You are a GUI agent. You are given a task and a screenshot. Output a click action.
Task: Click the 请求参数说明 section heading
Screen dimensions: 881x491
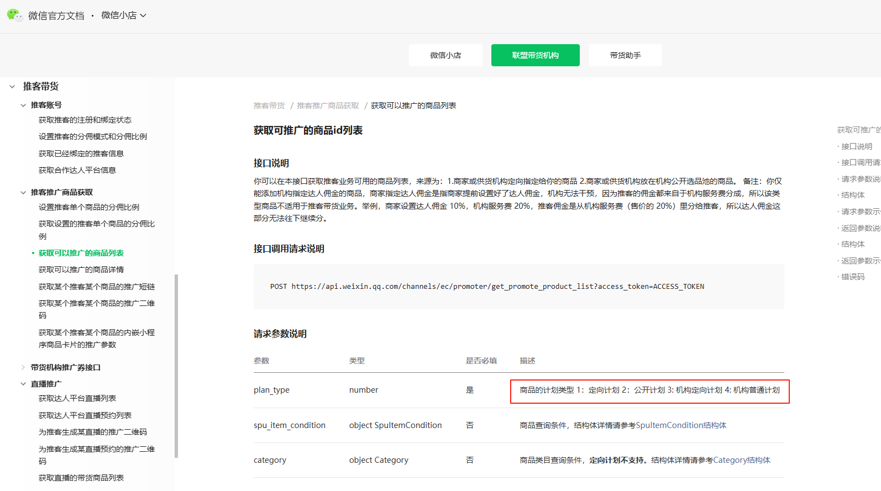point(280,334)
